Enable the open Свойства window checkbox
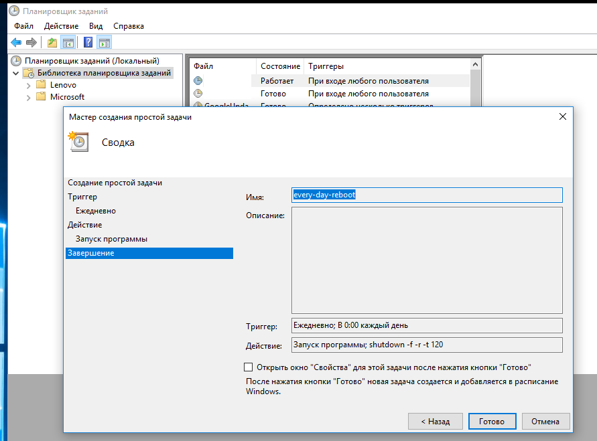The image size is (597, 441). coord(248,367)
